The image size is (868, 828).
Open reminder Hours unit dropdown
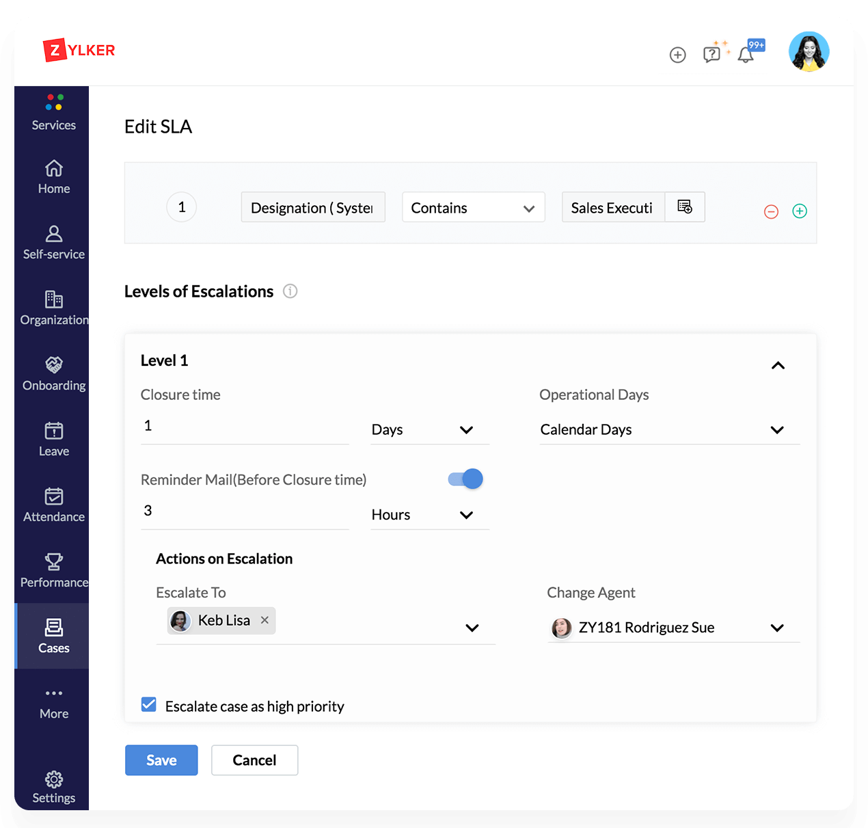tap(430, 515)
